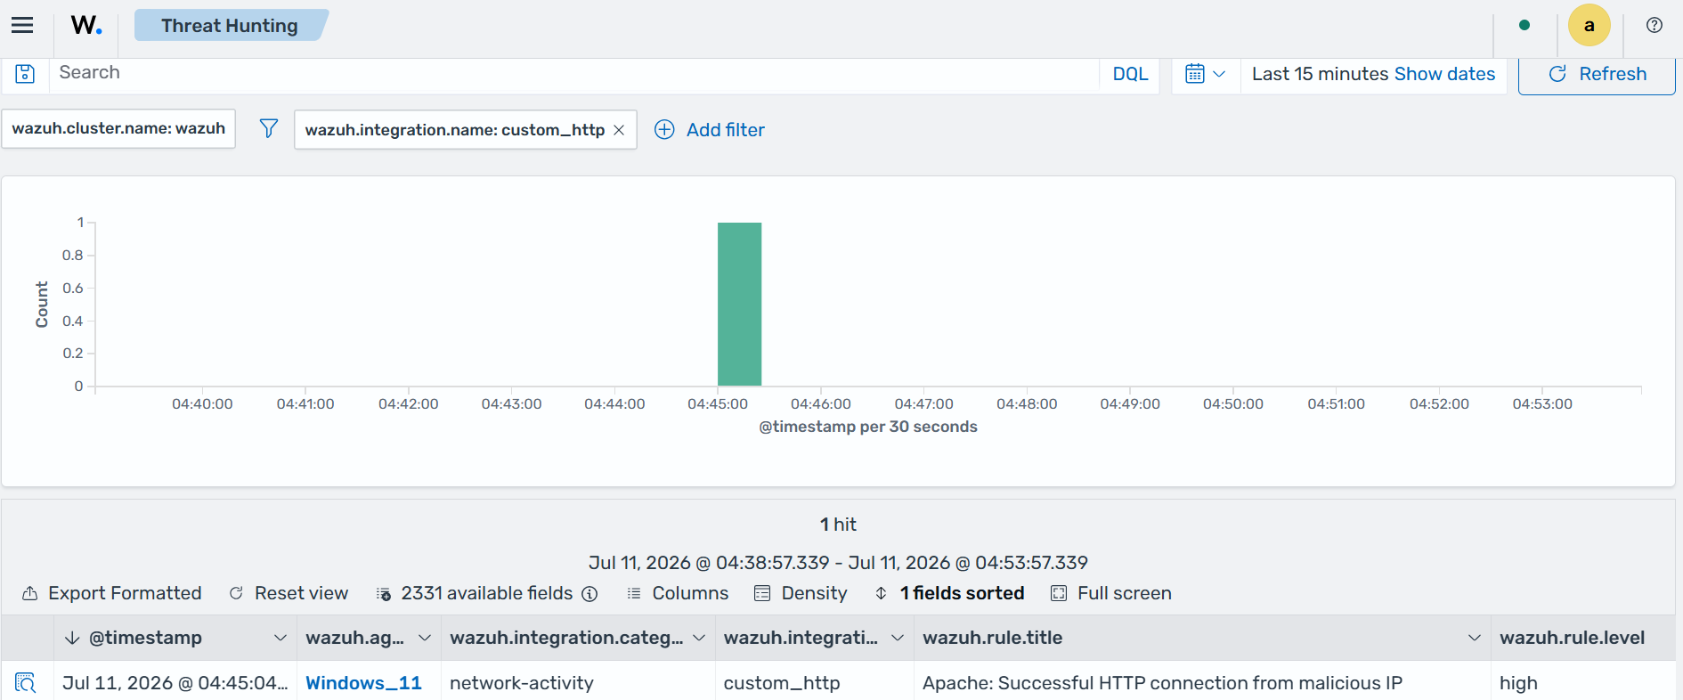Image resolution: width=1683 pixels, height=700 pixels.
Task: Toggle the DQL query language switch
Action: [x=1130, y=74]
